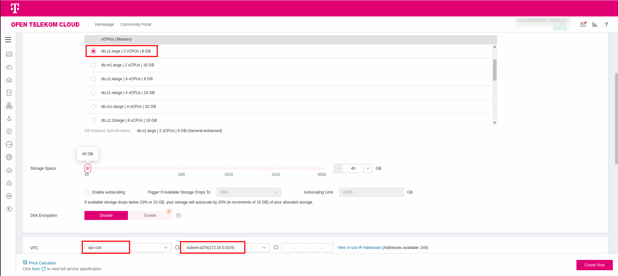The height and width of the screenshot is (276, 618).
Task: Go to Homepage in top navigation
Action: tap(104, 24)
